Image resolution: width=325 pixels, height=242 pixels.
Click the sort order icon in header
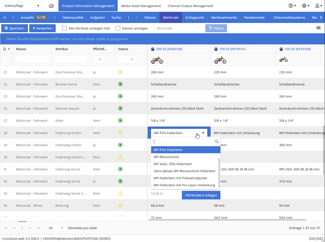7,49
